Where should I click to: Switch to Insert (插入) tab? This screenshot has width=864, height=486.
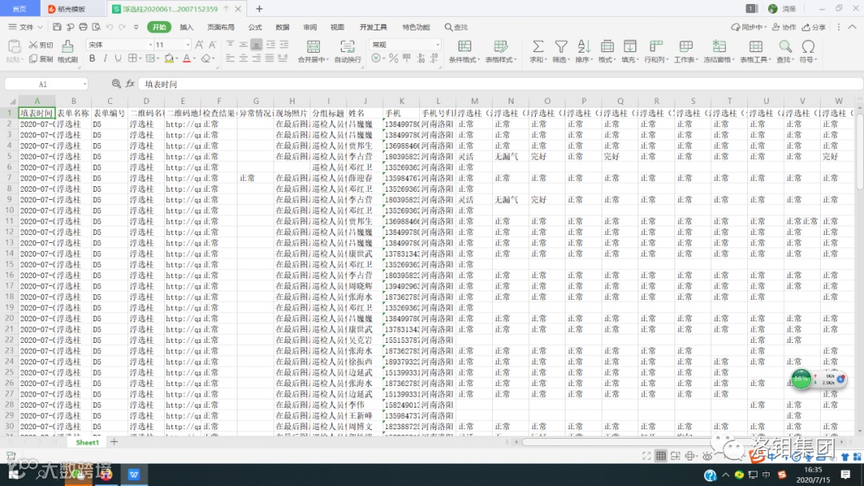point(186,27)
